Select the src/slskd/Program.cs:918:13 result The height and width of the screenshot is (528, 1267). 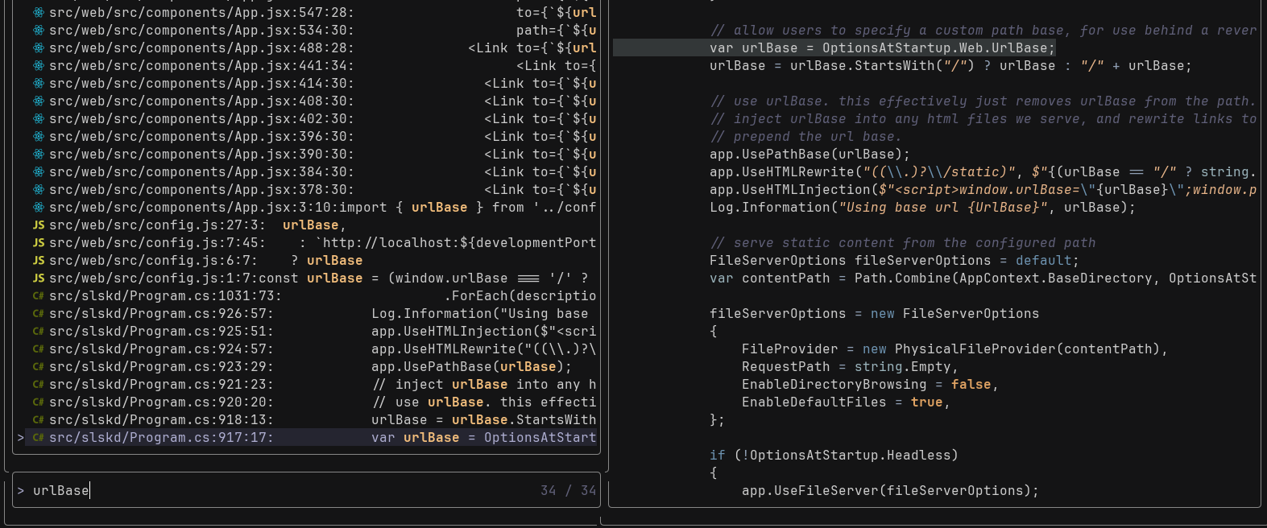161,420
